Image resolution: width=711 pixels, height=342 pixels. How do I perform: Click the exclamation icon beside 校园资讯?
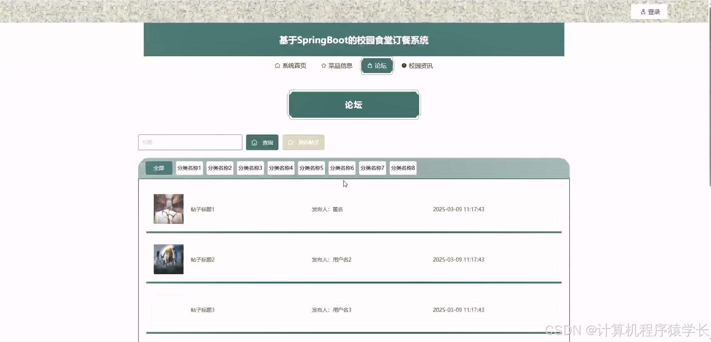click(x=405, y=66)
